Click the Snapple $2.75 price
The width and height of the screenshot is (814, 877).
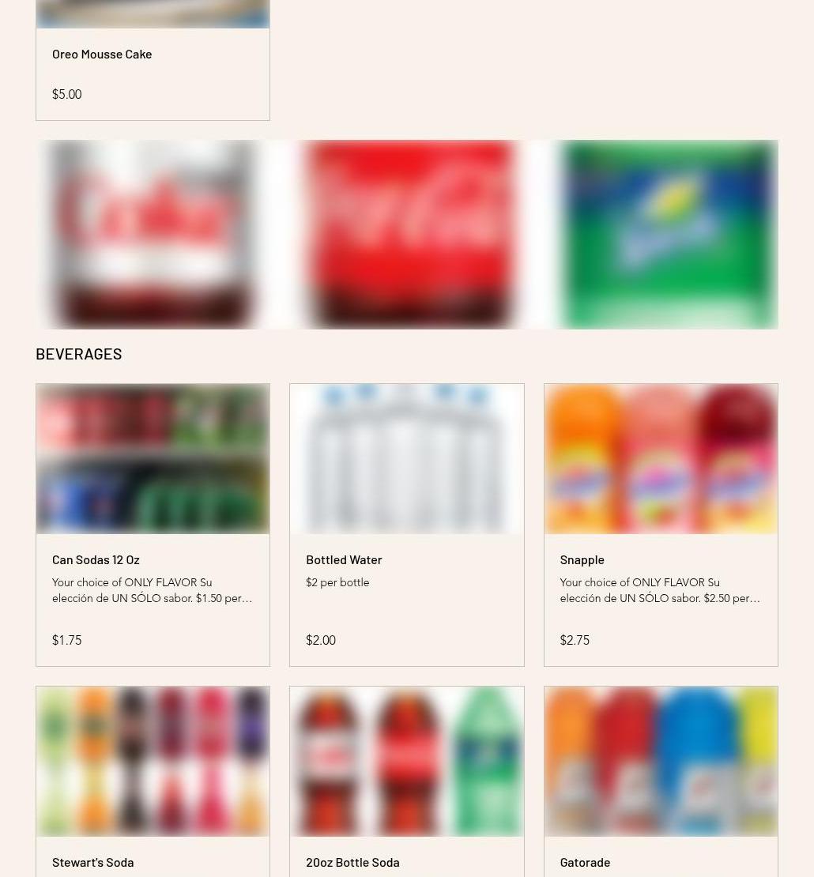coord(575,640)
